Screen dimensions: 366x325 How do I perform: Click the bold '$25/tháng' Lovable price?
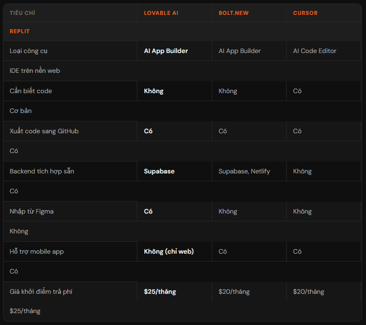tap(160, 292)
